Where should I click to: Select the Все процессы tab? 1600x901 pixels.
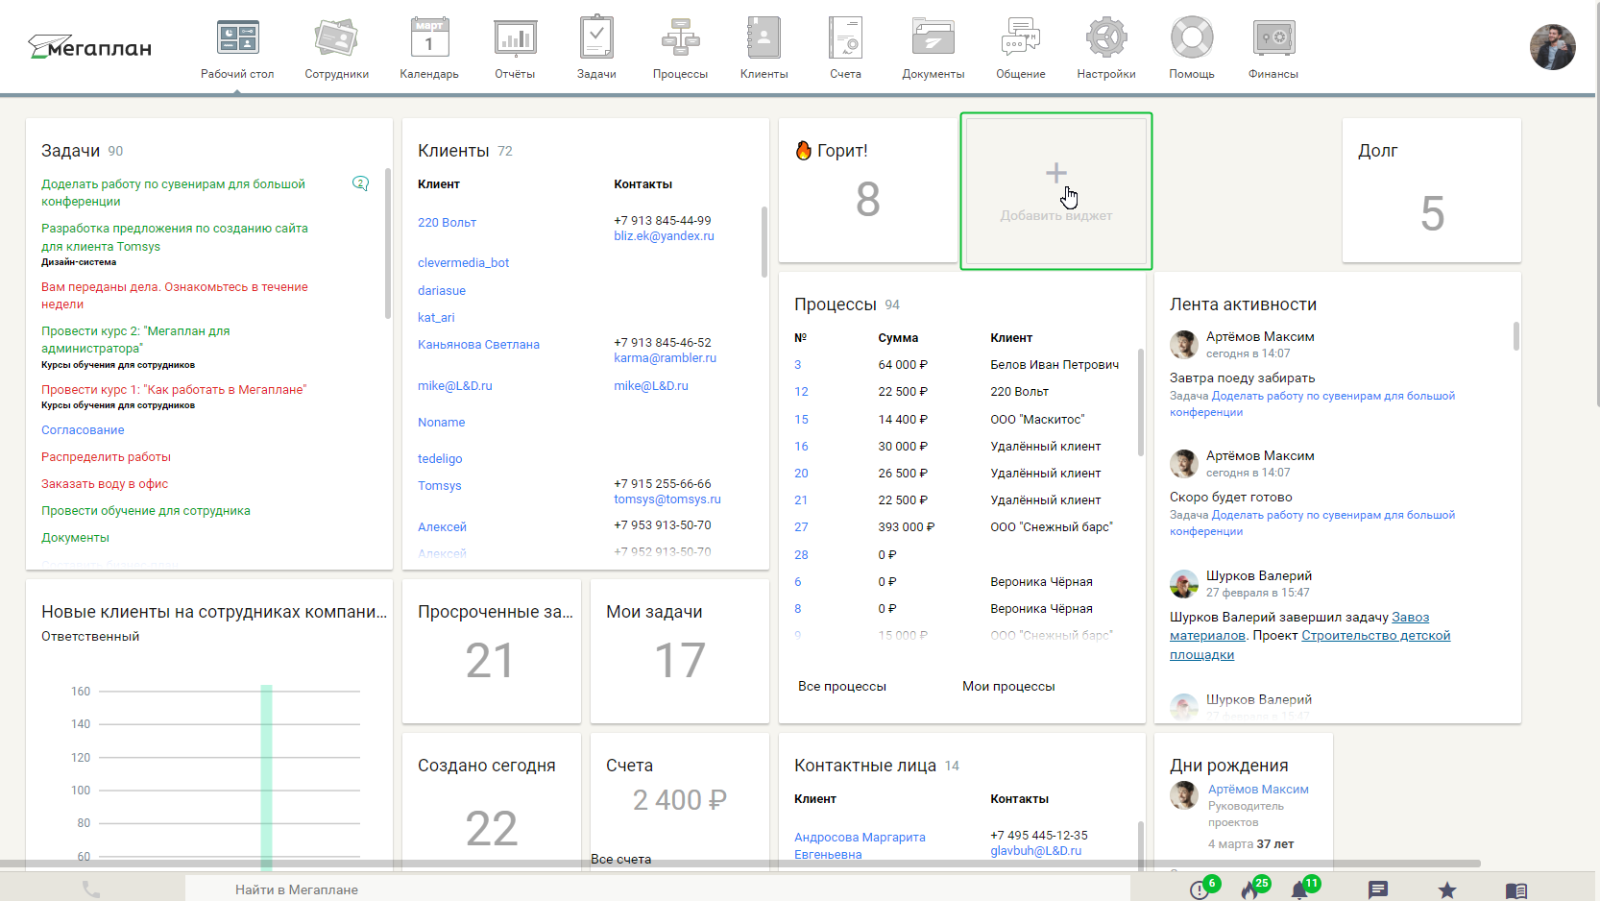(842, 686)
